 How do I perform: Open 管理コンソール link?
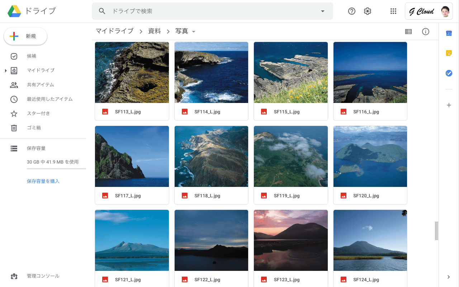point(43,276)
